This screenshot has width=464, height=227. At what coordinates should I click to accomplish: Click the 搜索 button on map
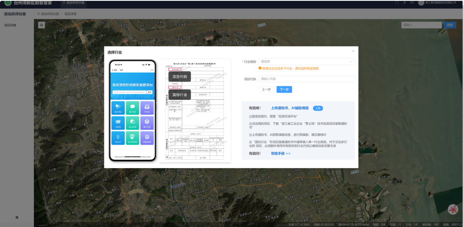(450, 25)
